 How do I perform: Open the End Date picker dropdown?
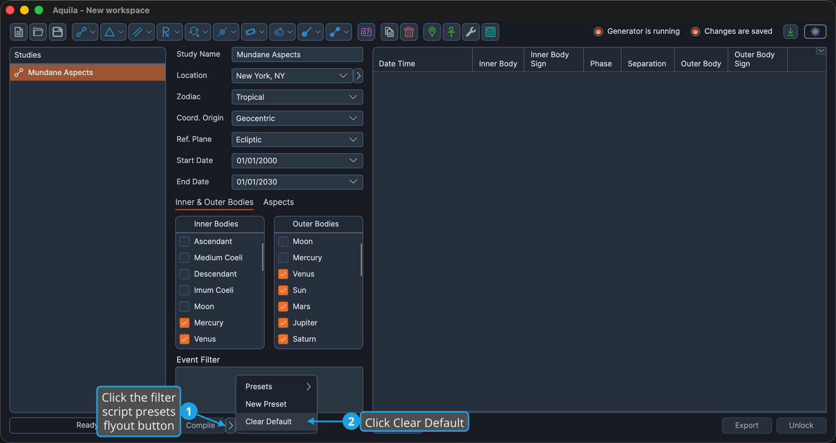tap(297, 182)
